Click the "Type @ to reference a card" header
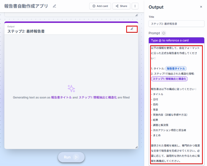 (x=170, y=40)
